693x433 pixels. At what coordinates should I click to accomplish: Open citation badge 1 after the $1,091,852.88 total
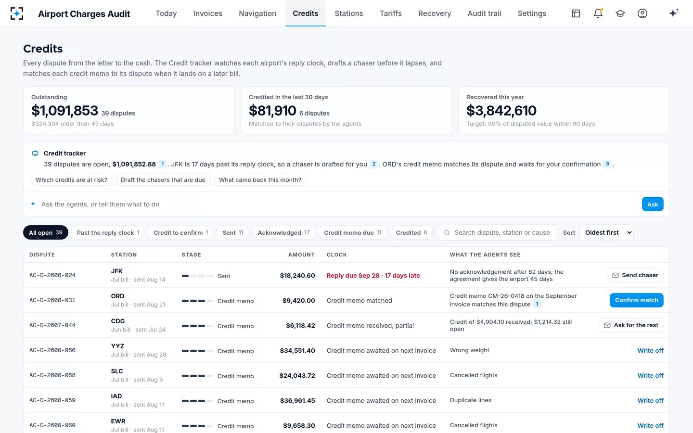pyautogui.click(x=163, y=164)
